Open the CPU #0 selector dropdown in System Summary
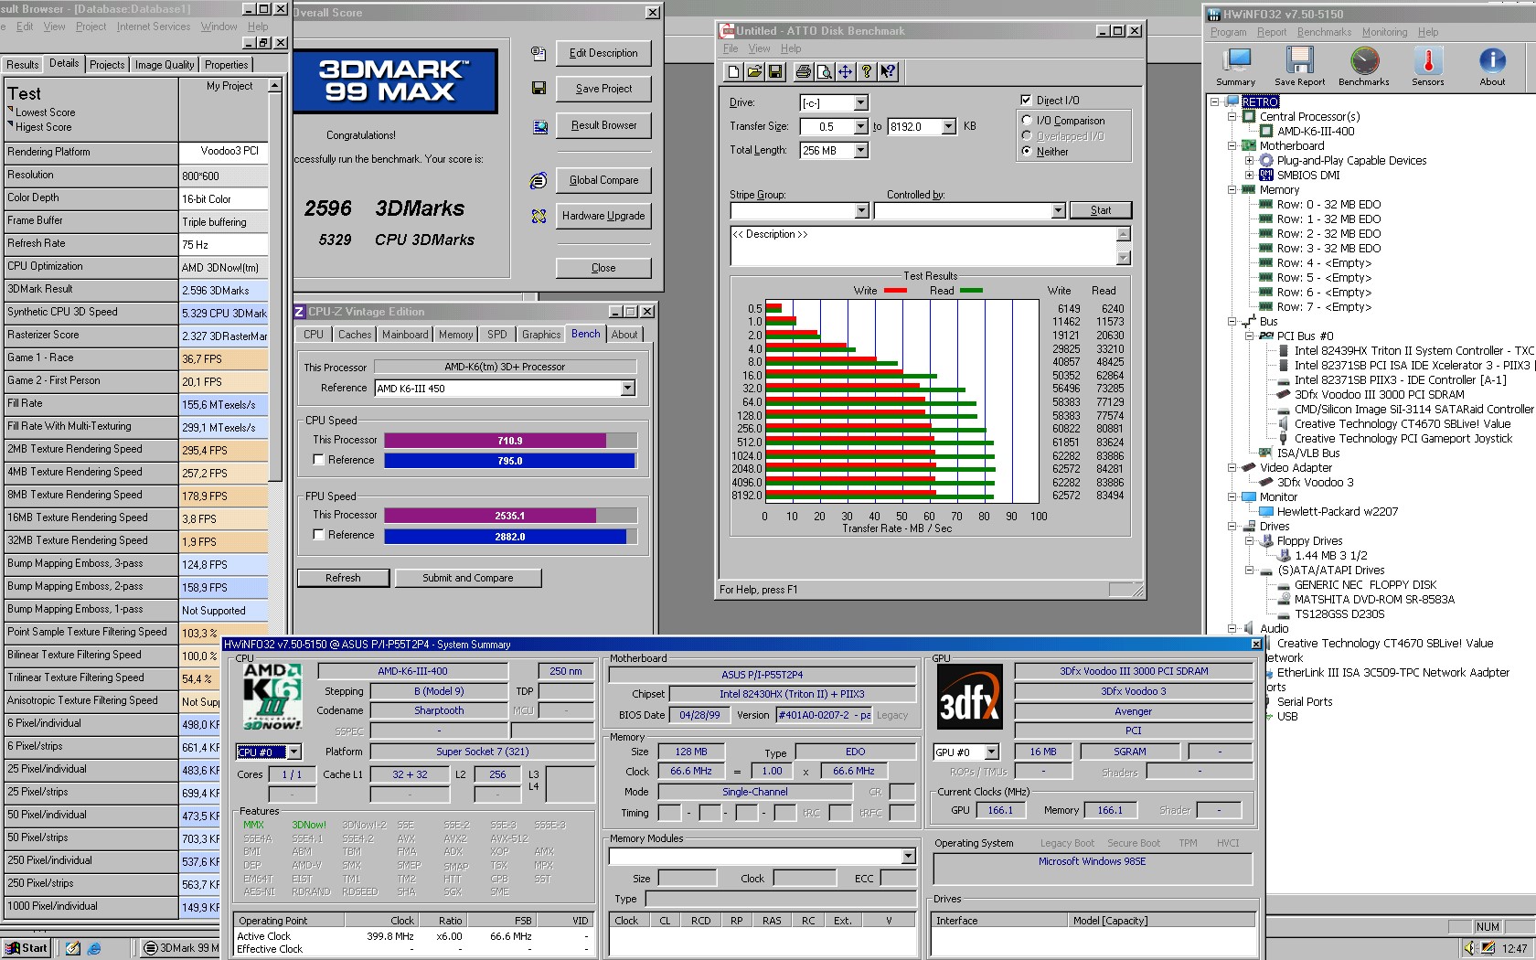The width and height of the screenshot is (1536, 960). [293, 752]
